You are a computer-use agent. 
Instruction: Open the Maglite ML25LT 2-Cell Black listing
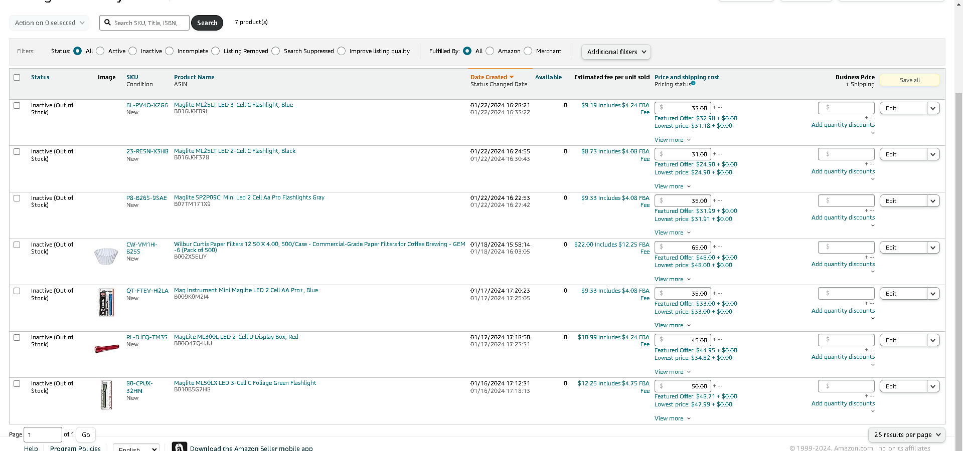coord(235,151)
